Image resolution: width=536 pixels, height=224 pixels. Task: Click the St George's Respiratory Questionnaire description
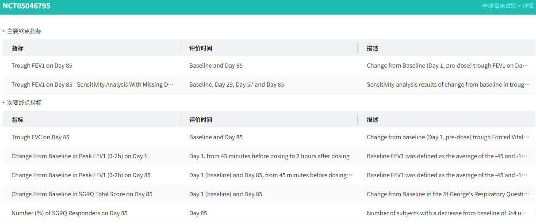[x=448, y=194]
